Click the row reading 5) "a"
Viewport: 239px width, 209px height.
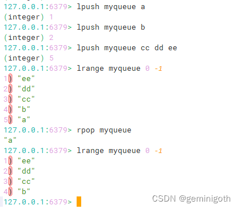(x=17, y=120)
